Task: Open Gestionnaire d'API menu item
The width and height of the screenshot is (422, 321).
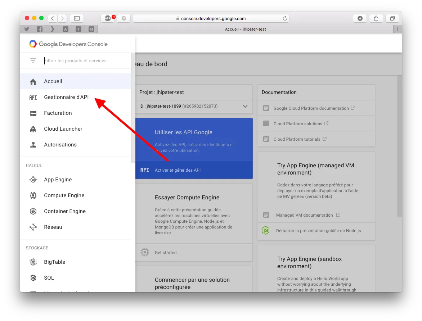Action: [x=76, y=98]
